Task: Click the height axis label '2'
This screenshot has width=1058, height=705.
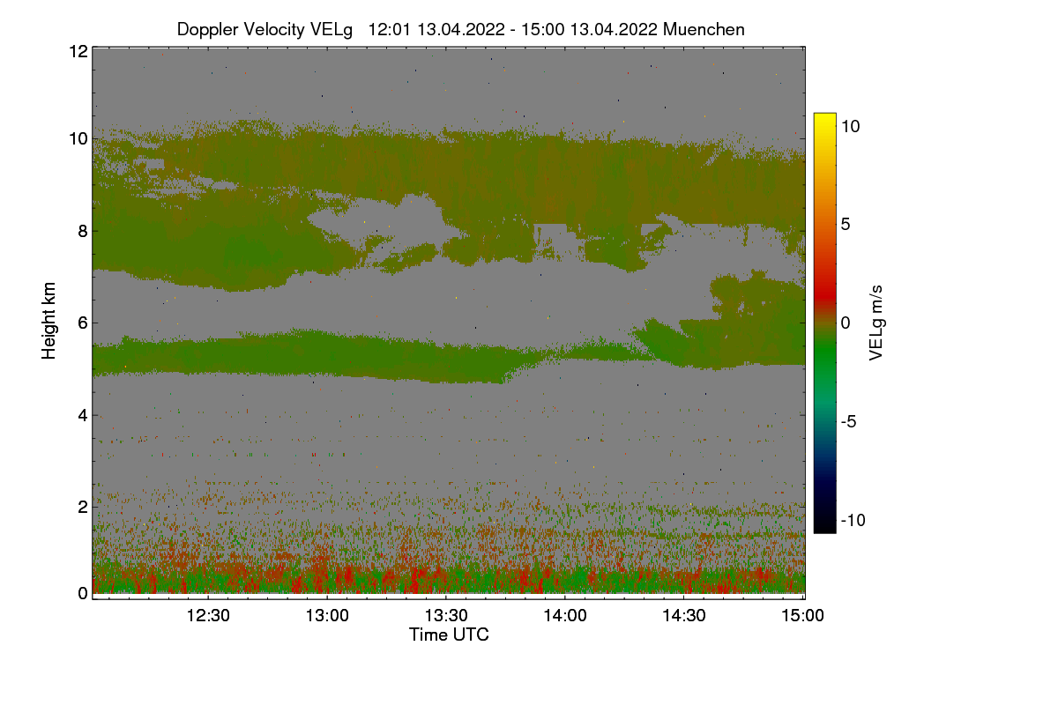Action: pos(83,506)
